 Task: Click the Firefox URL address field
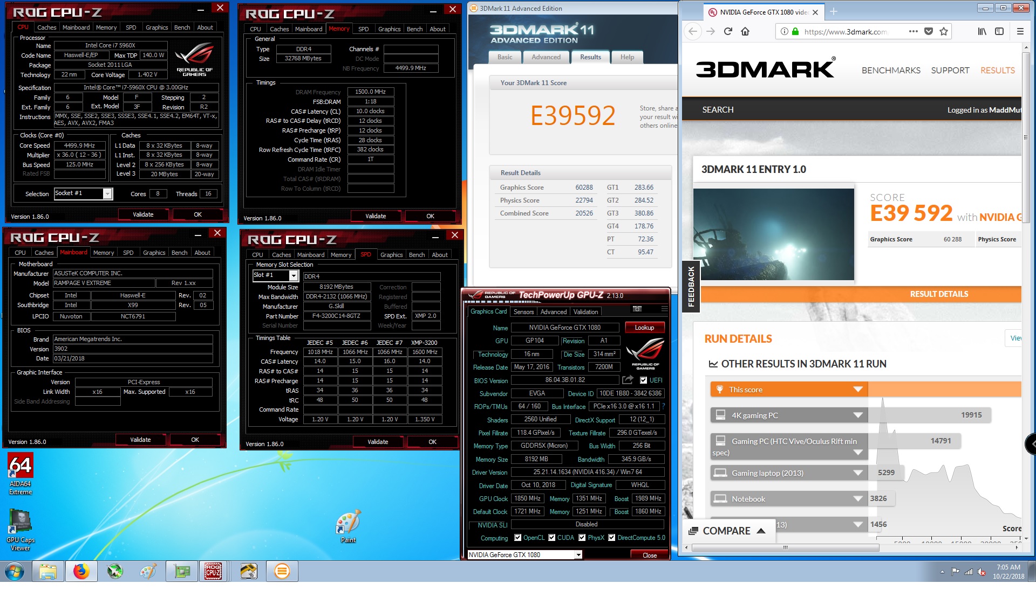pyautogui.click(x=846, y=32)
